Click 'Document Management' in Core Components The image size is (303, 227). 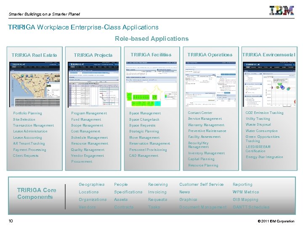203,207
